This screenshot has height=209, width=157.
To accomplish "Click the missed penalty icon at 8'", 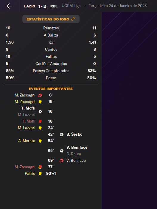I will coord(40,95).
